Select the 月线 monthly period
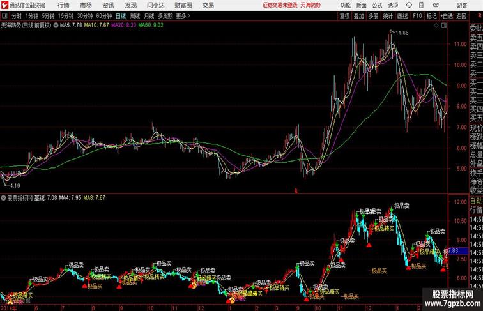Viewport: 483px width, 311px height. [149, 16]
